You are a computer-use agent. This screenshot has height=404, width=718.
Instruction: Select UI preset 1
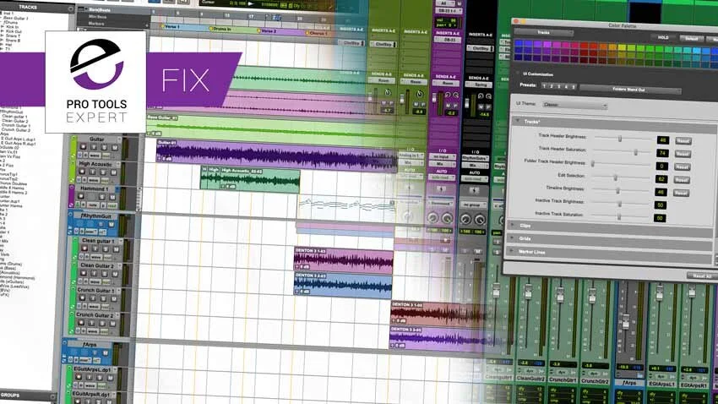coord(544,86)
